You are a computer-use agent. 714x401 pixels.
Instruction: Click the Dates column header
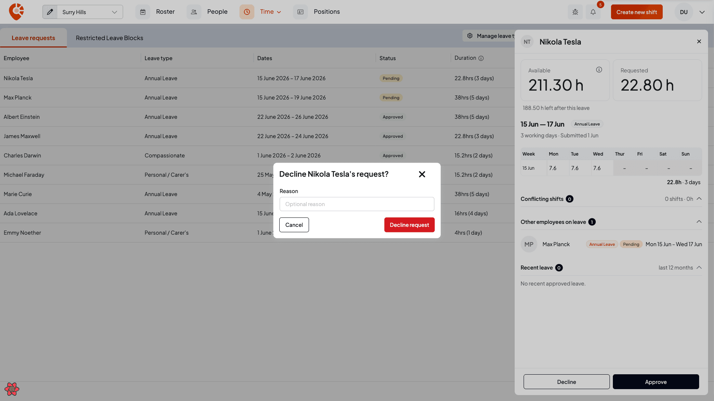264,58
